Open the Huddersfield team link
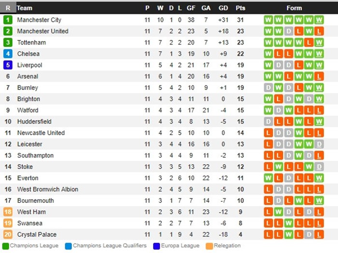 (34, 122)
